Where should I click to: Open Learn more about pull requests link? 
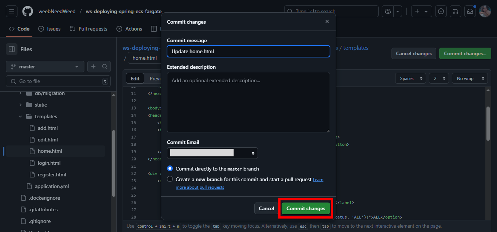(x=200, y=187)
